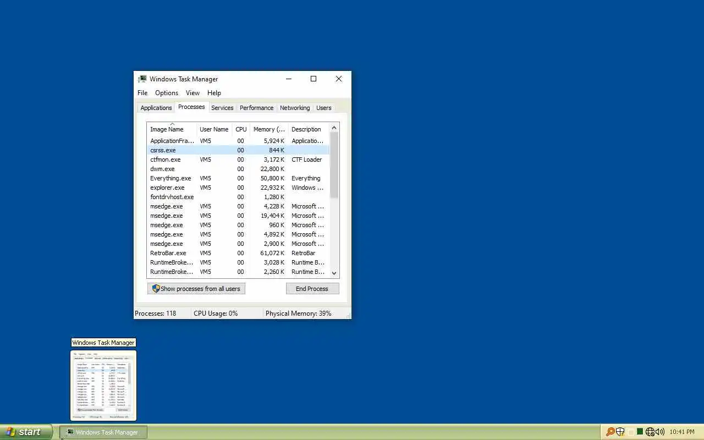704x440 pixels.
Task: Switch to the Services tab
Action: coord(222,108)
